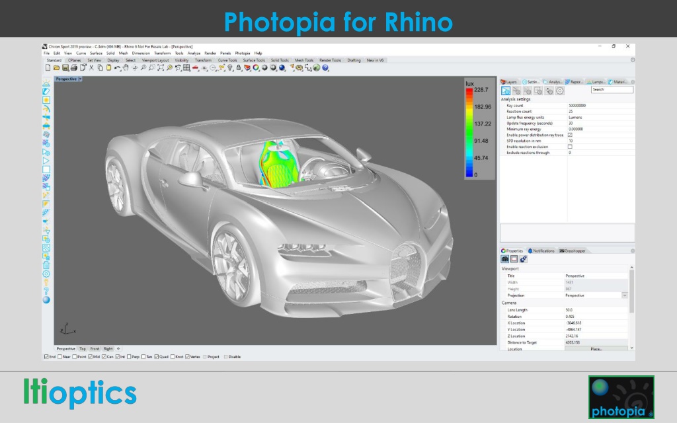Click the gear icon in Photopia panel toolbar
Viewport: 677px width, 423px height.
(x=560, y=91)
